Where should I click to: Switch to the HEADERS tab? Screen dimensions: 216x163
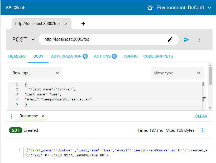pos(17,56)
